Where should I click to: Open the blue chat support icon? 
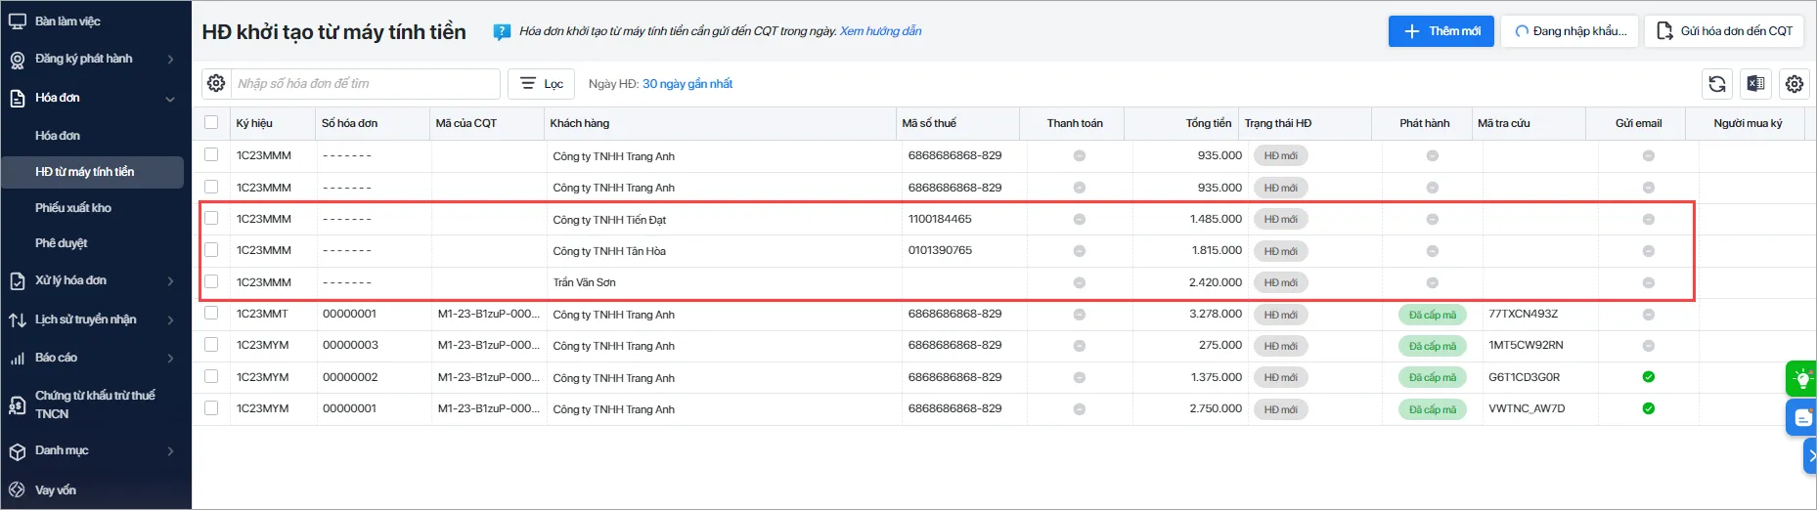(x=1801, y=417)
